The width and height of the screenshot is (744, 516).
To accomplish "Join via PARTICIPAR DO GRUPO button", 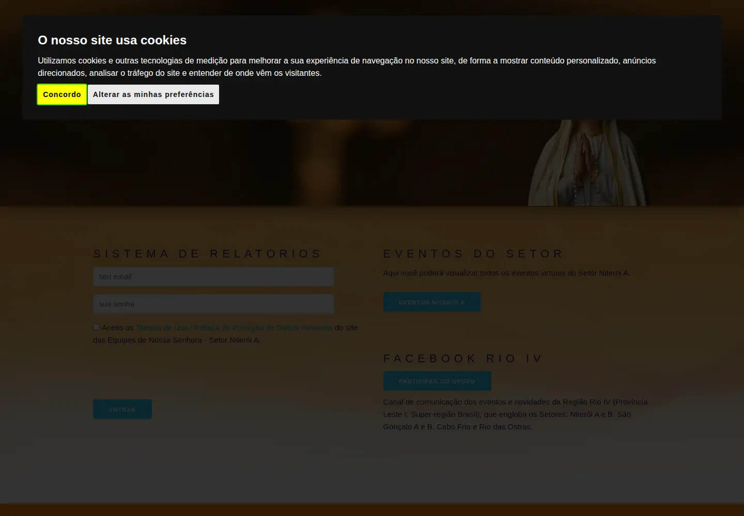I will 437,381.
